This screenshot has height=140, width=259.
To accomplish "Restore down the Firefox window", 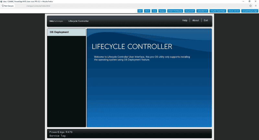I will click(249, 1).
